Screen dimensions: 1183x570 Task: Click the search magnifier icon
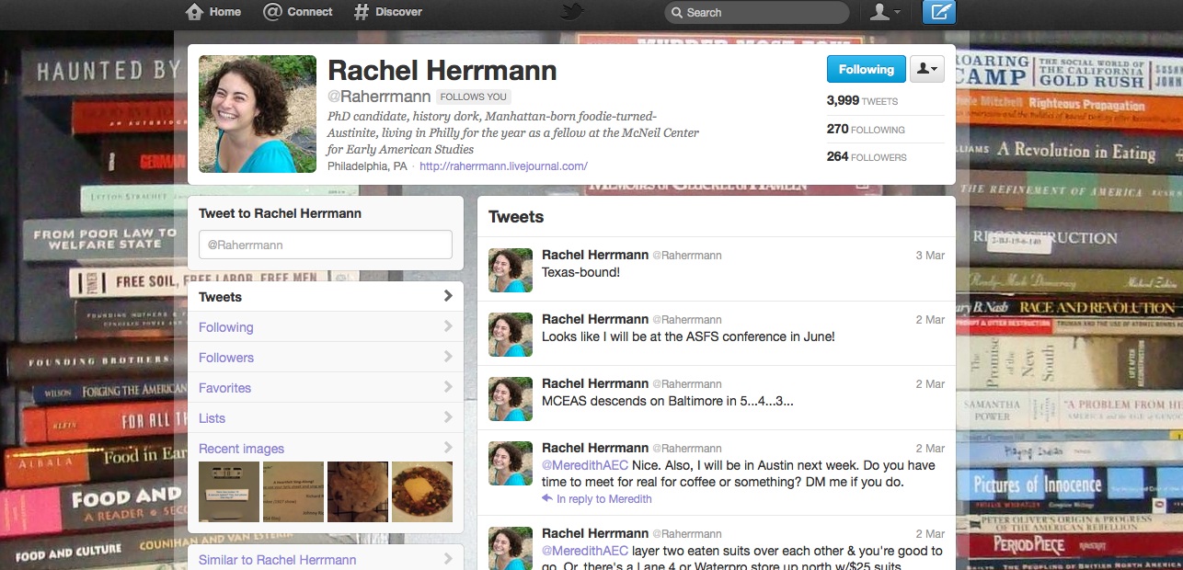(x=676, y=13)
